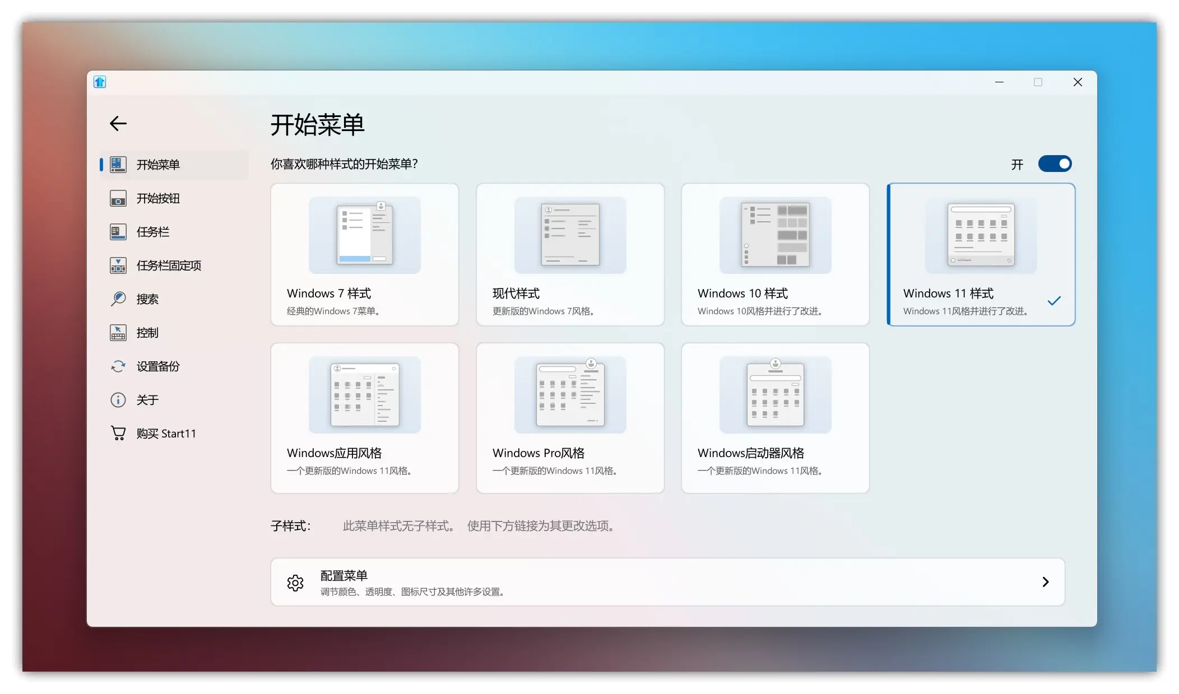Screen dimensions: 1179x694
Task: Click the 开始菜单 page heading
Action: point(318,124)
